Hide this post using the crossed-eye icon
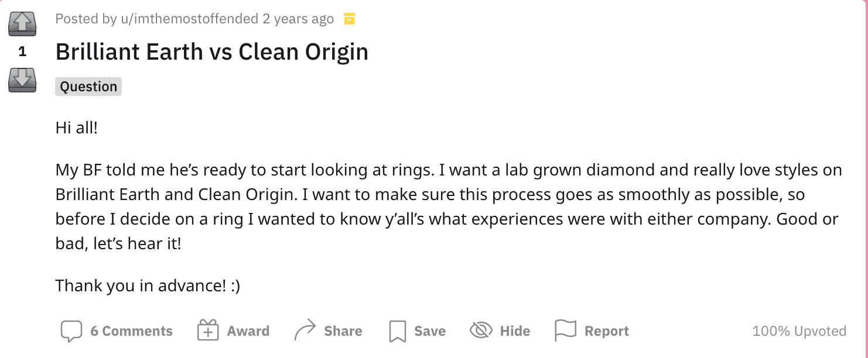This screenshot has height=358, width=868. (x=481, y=331)
